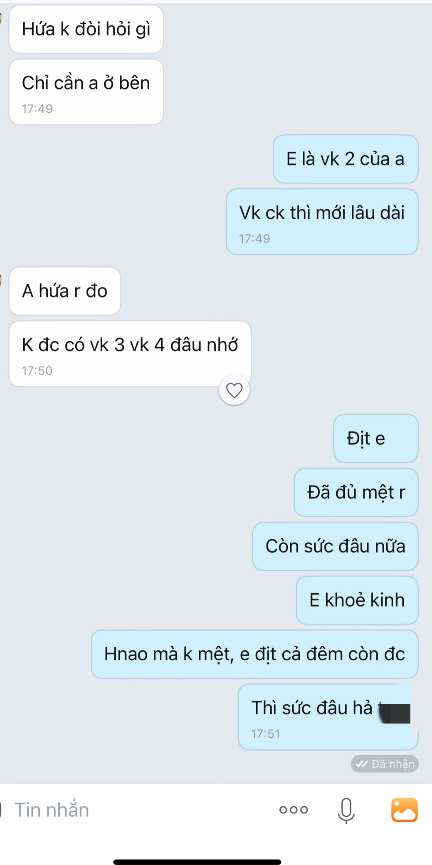This screenshot has height=865, width=432.
Task: Open the three-dots more options icon
Action: 294,809
